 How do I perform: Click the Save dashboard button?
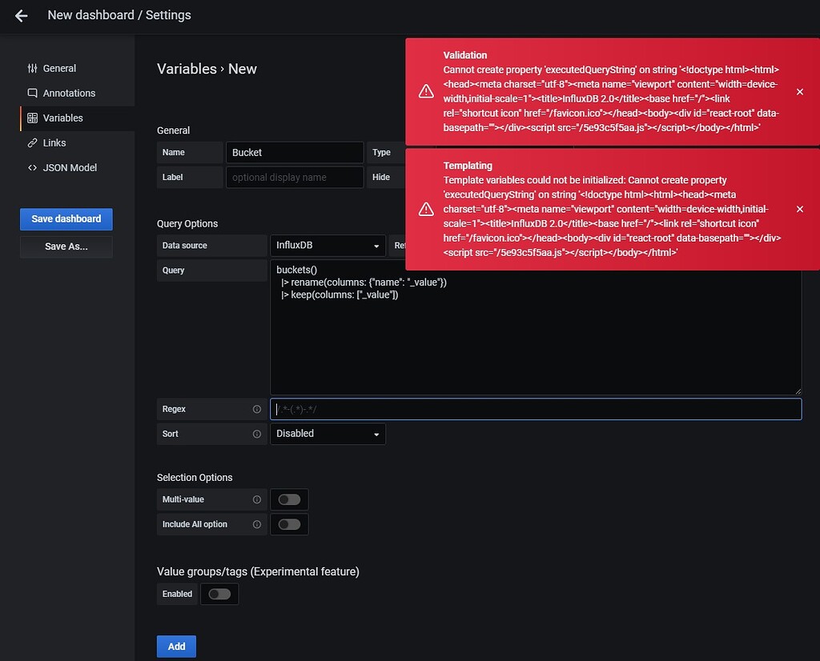[66, 218]
